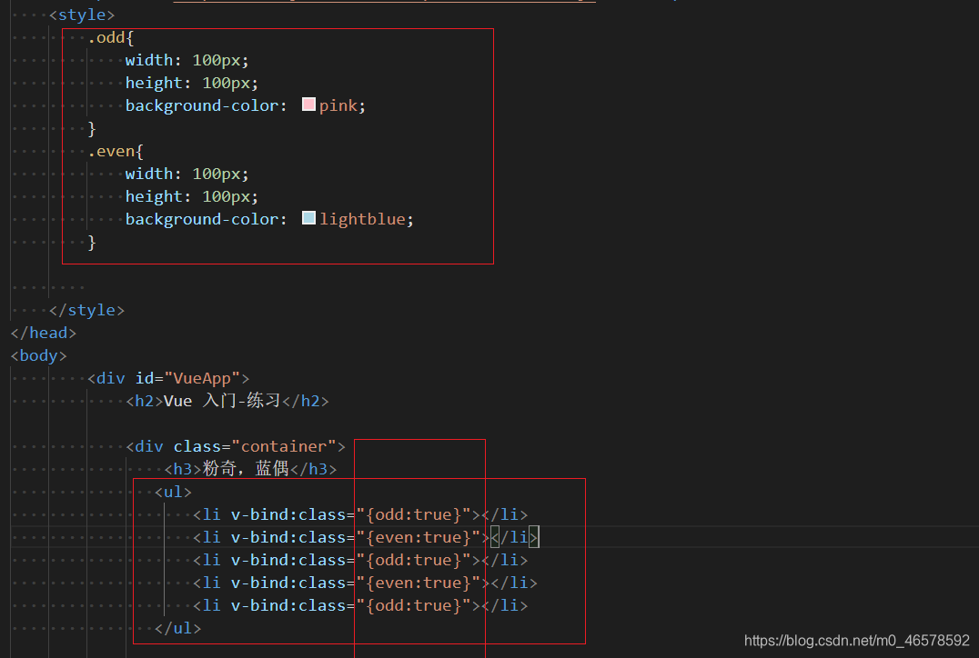Click the closing </ul> tag
Viewport: 979px width, 658px height.
[x=178, y=627]
